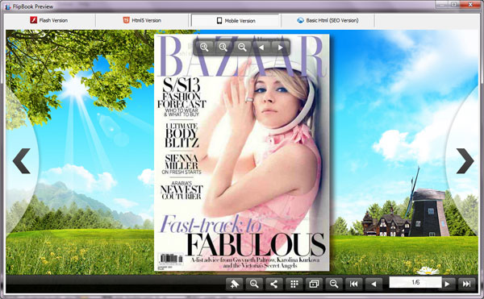Open the Basic Html (SEO Version) tab
This screenshot has width=484, height=299.
click(328, 20)
